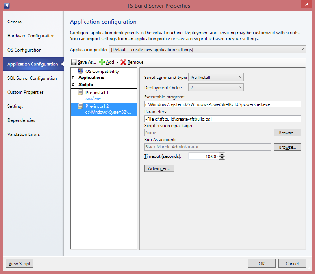Open the Settings page
This screenshot has height=274, width=315.
coord(15,106)
